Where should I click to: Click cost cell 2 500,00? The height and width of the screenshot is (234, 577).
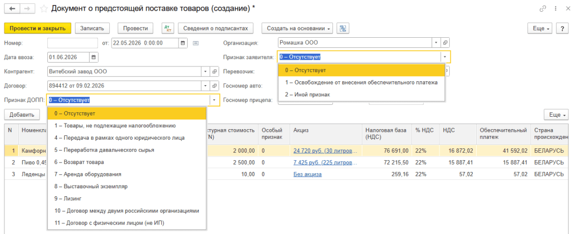point(232,162)
